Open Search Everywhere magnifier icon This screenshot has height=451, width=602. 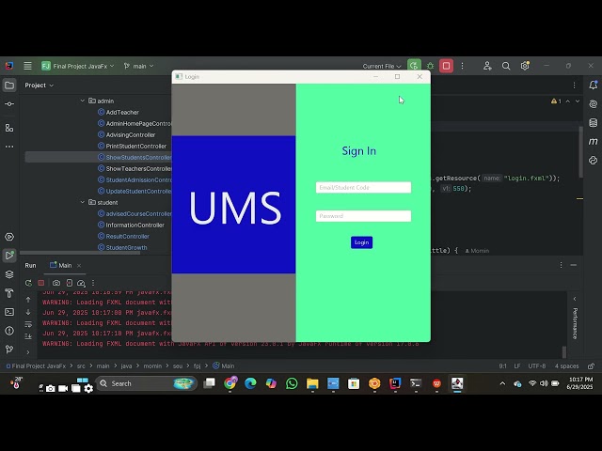tap(506, 66)
